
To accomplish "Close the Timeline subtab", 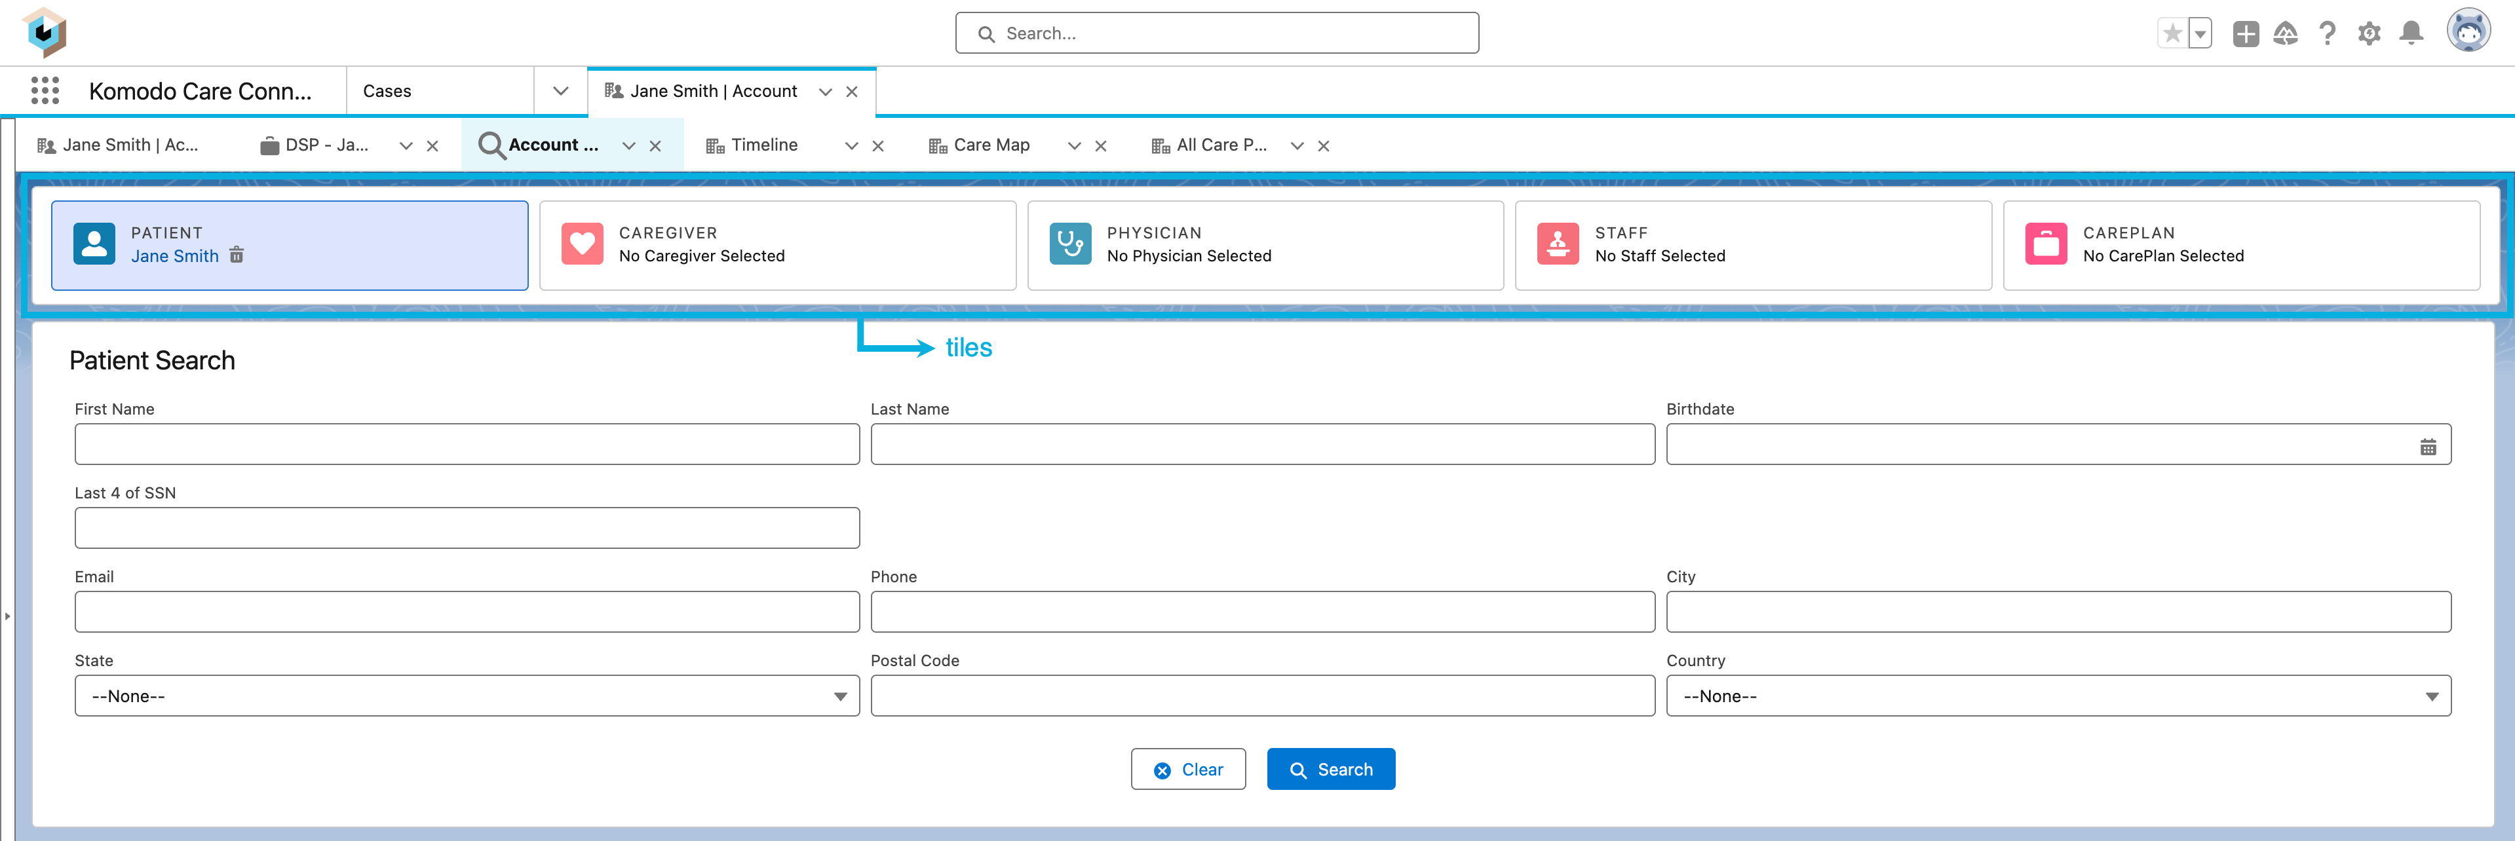I will pyautogui.click(x=879, y=145).
